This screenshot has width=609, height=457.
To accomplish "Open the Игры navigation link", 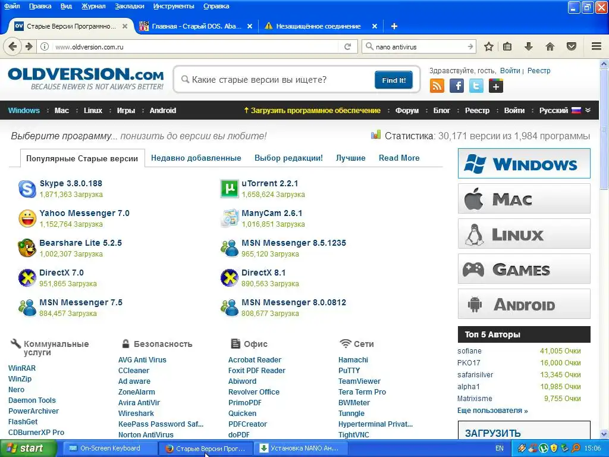I will 126,110.
